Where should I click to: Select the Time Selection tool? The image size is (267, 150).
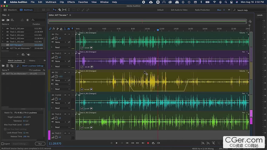pyautogui.click(x=69, y=10)
